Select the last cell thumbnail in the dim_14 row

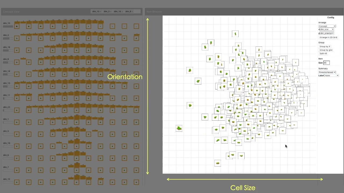point(136,74)
